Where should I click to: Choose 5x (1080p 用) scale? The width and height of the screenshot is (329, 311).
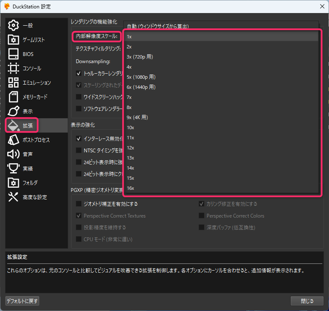pyautogui.click(x=221, y=77)
